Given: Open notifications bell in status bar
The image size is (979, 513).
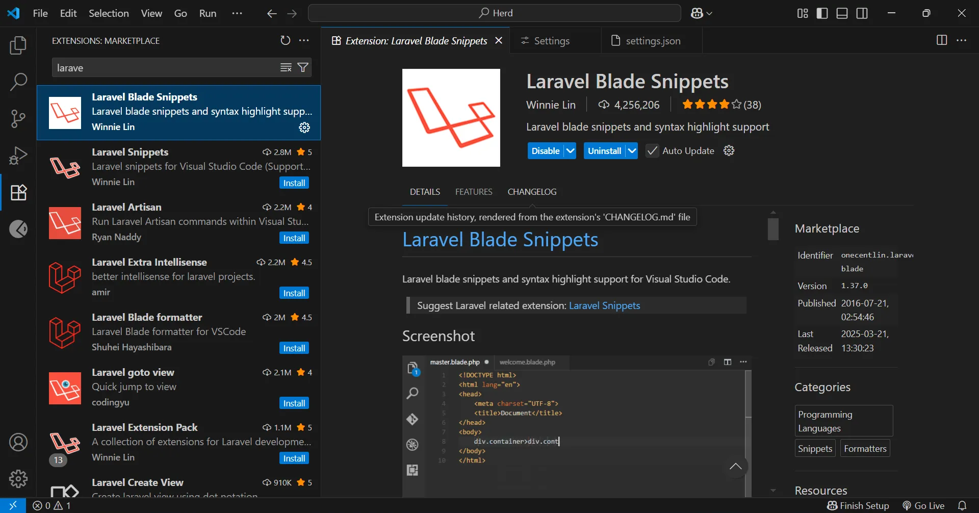Looking at the screenshot, I should (962, 505).
